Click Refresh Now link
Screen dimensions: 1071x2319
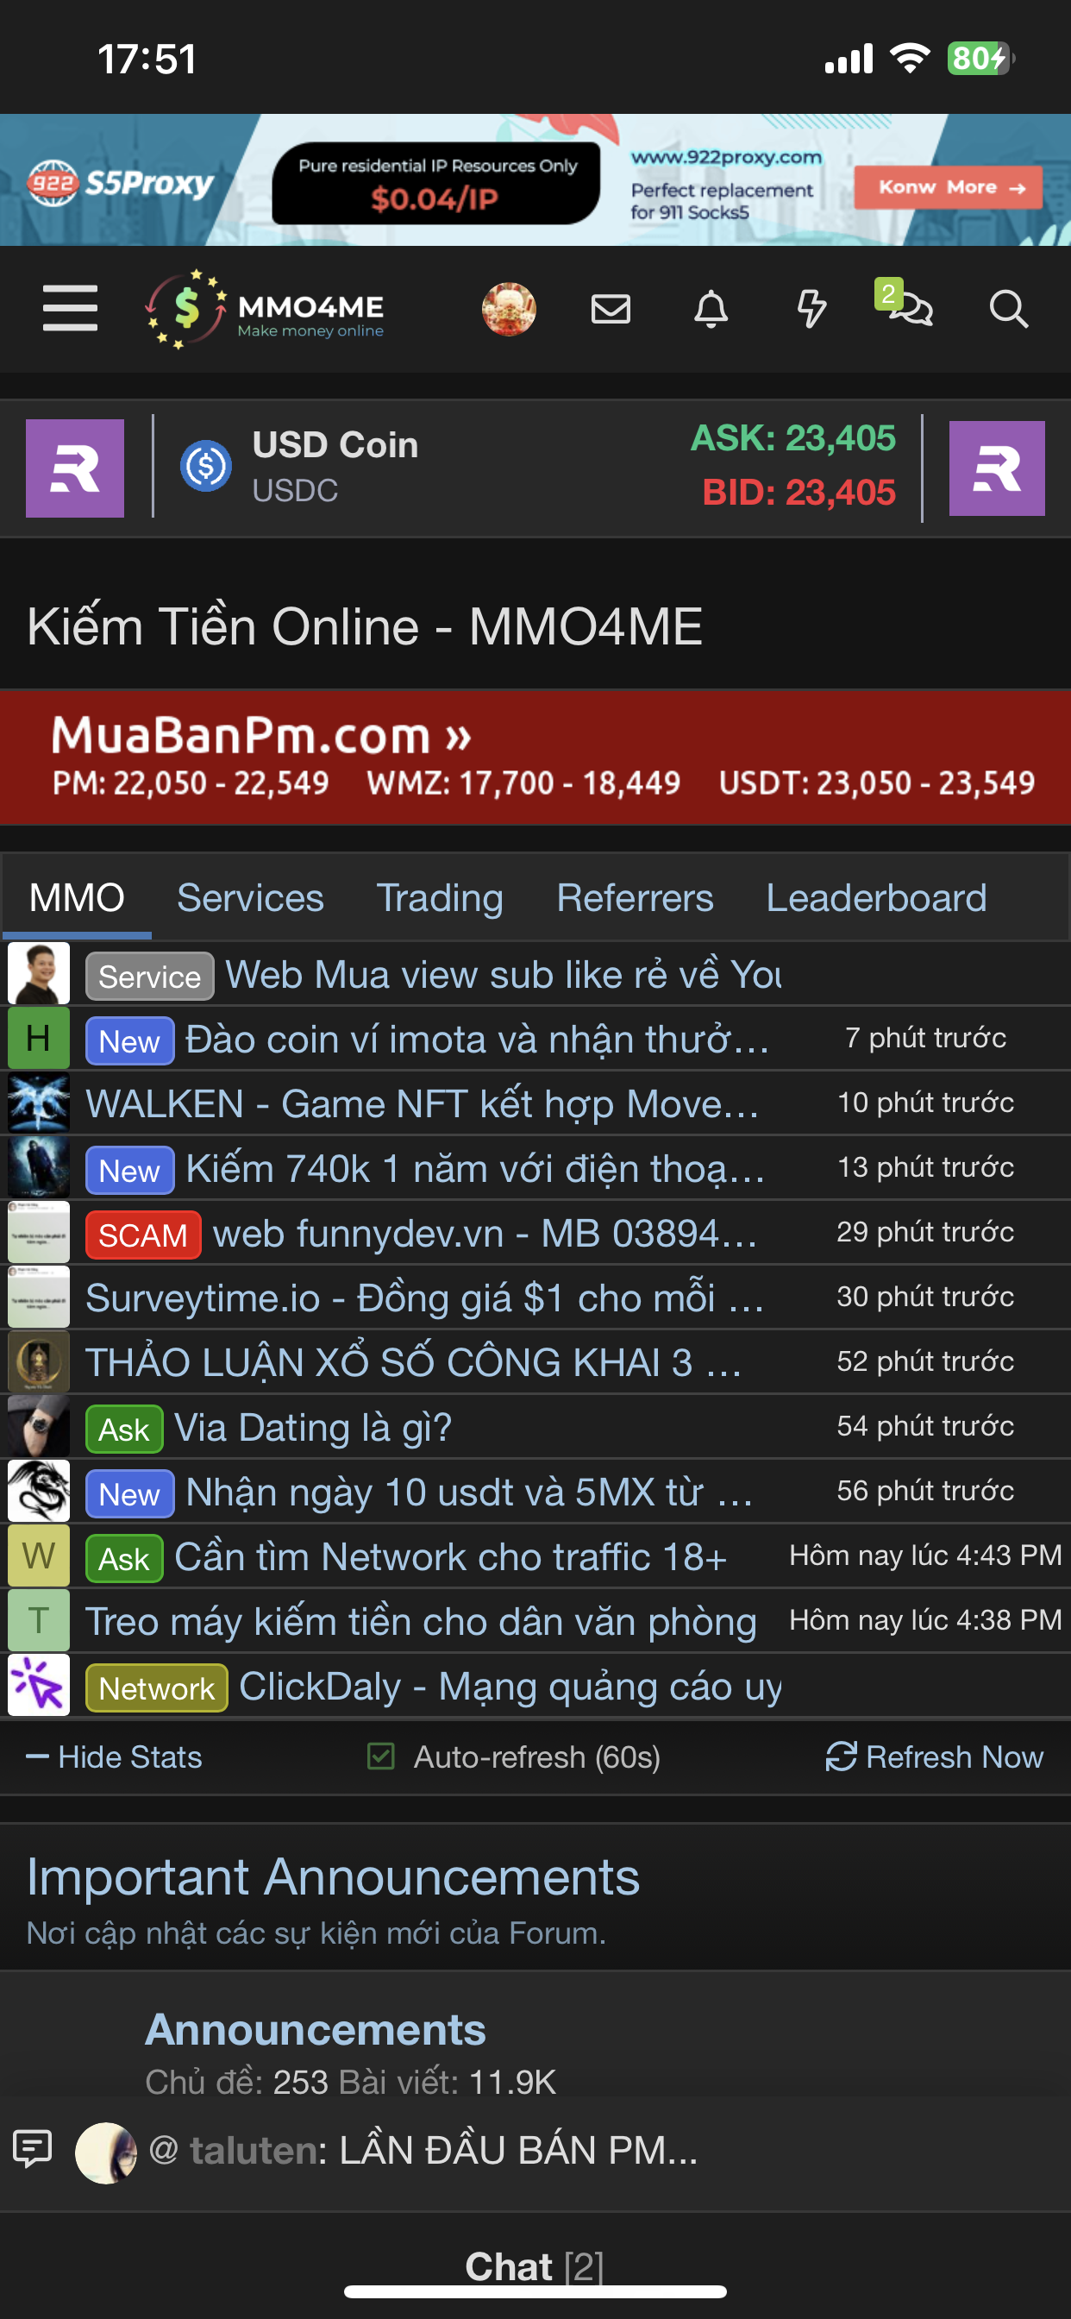[935, 1757]
